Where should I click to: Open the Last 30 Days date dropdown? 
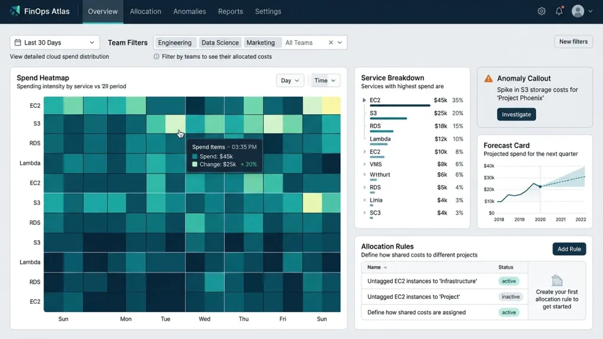(x=55, y=42)
